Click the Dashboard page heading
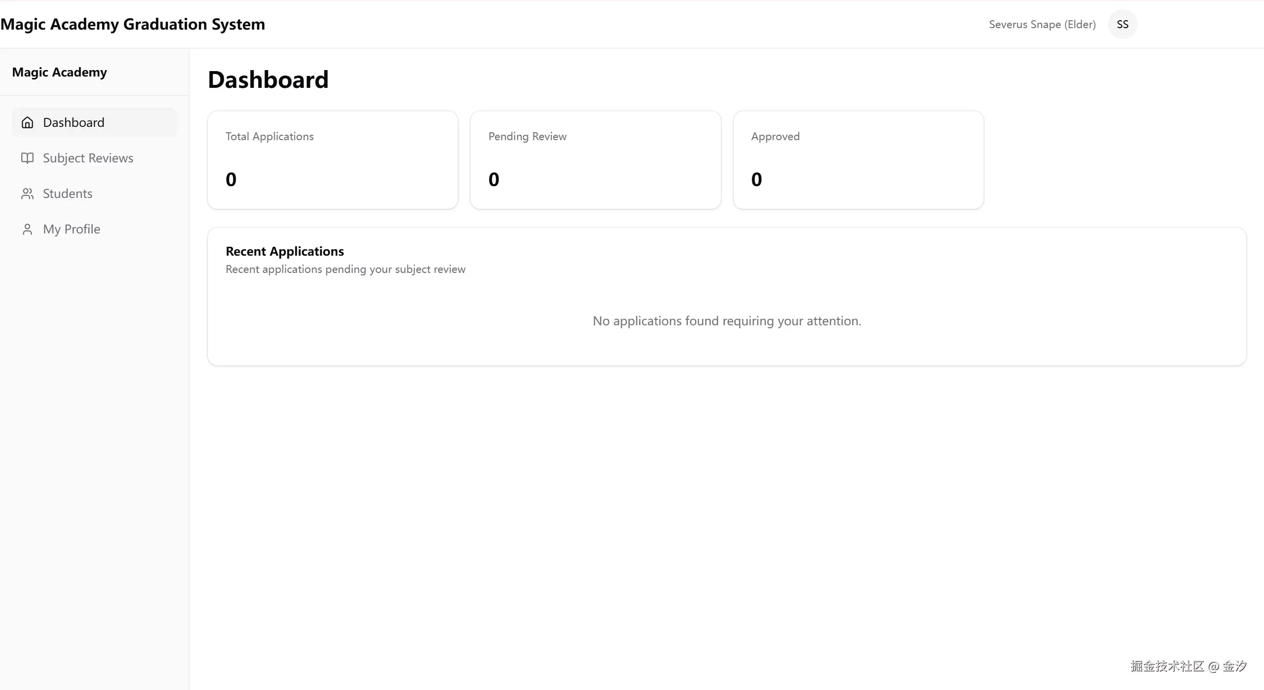Viewport: 1264px width, 690px height. (x=268, y=79)
